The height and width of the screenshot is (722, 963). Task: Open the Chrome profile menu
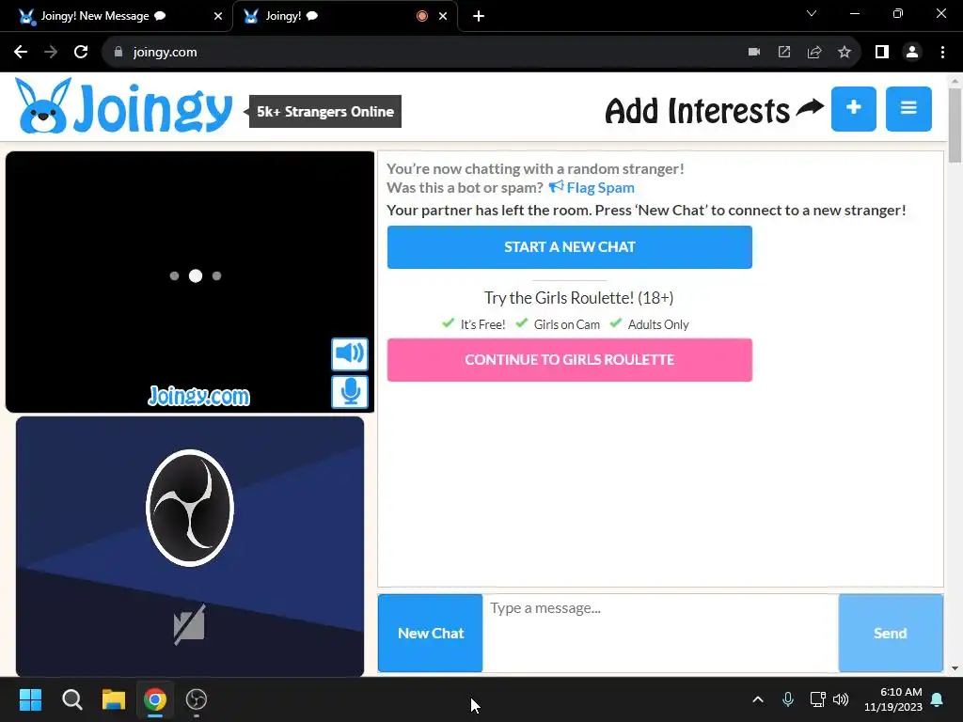[x=912, y=53]
